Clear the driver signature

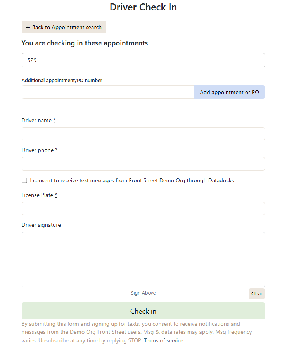(x=256, y=293)
